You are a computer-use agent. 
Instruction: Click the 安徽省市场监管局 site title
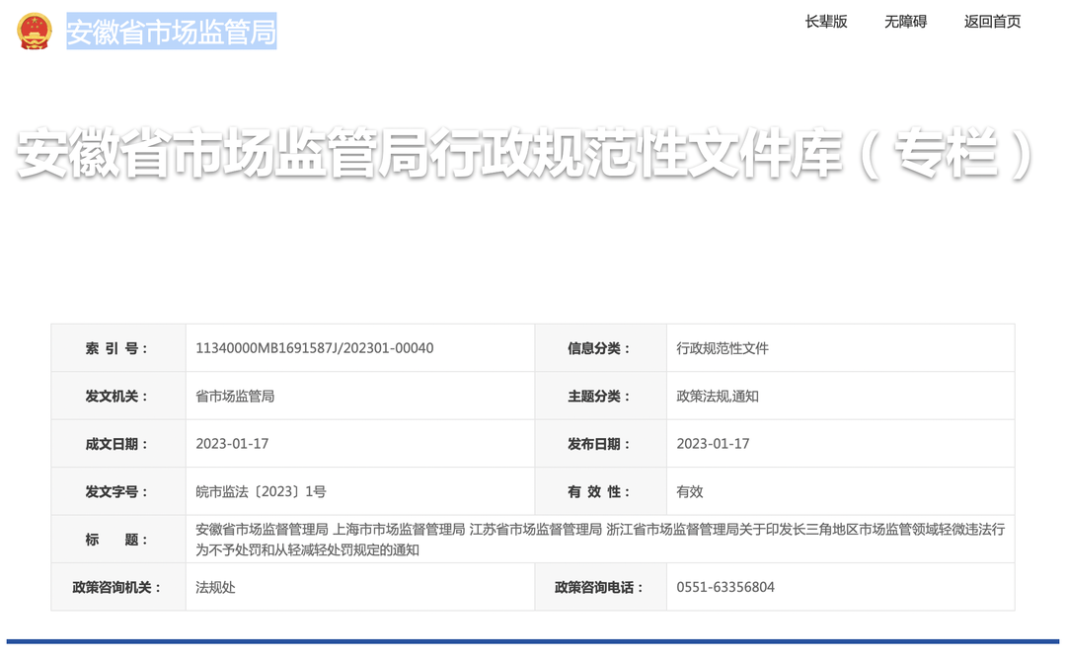coord(172,32)
